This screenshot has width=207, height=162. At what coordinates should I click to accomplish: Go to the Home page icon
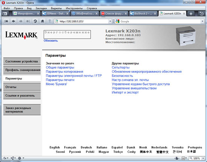(43, 21)
